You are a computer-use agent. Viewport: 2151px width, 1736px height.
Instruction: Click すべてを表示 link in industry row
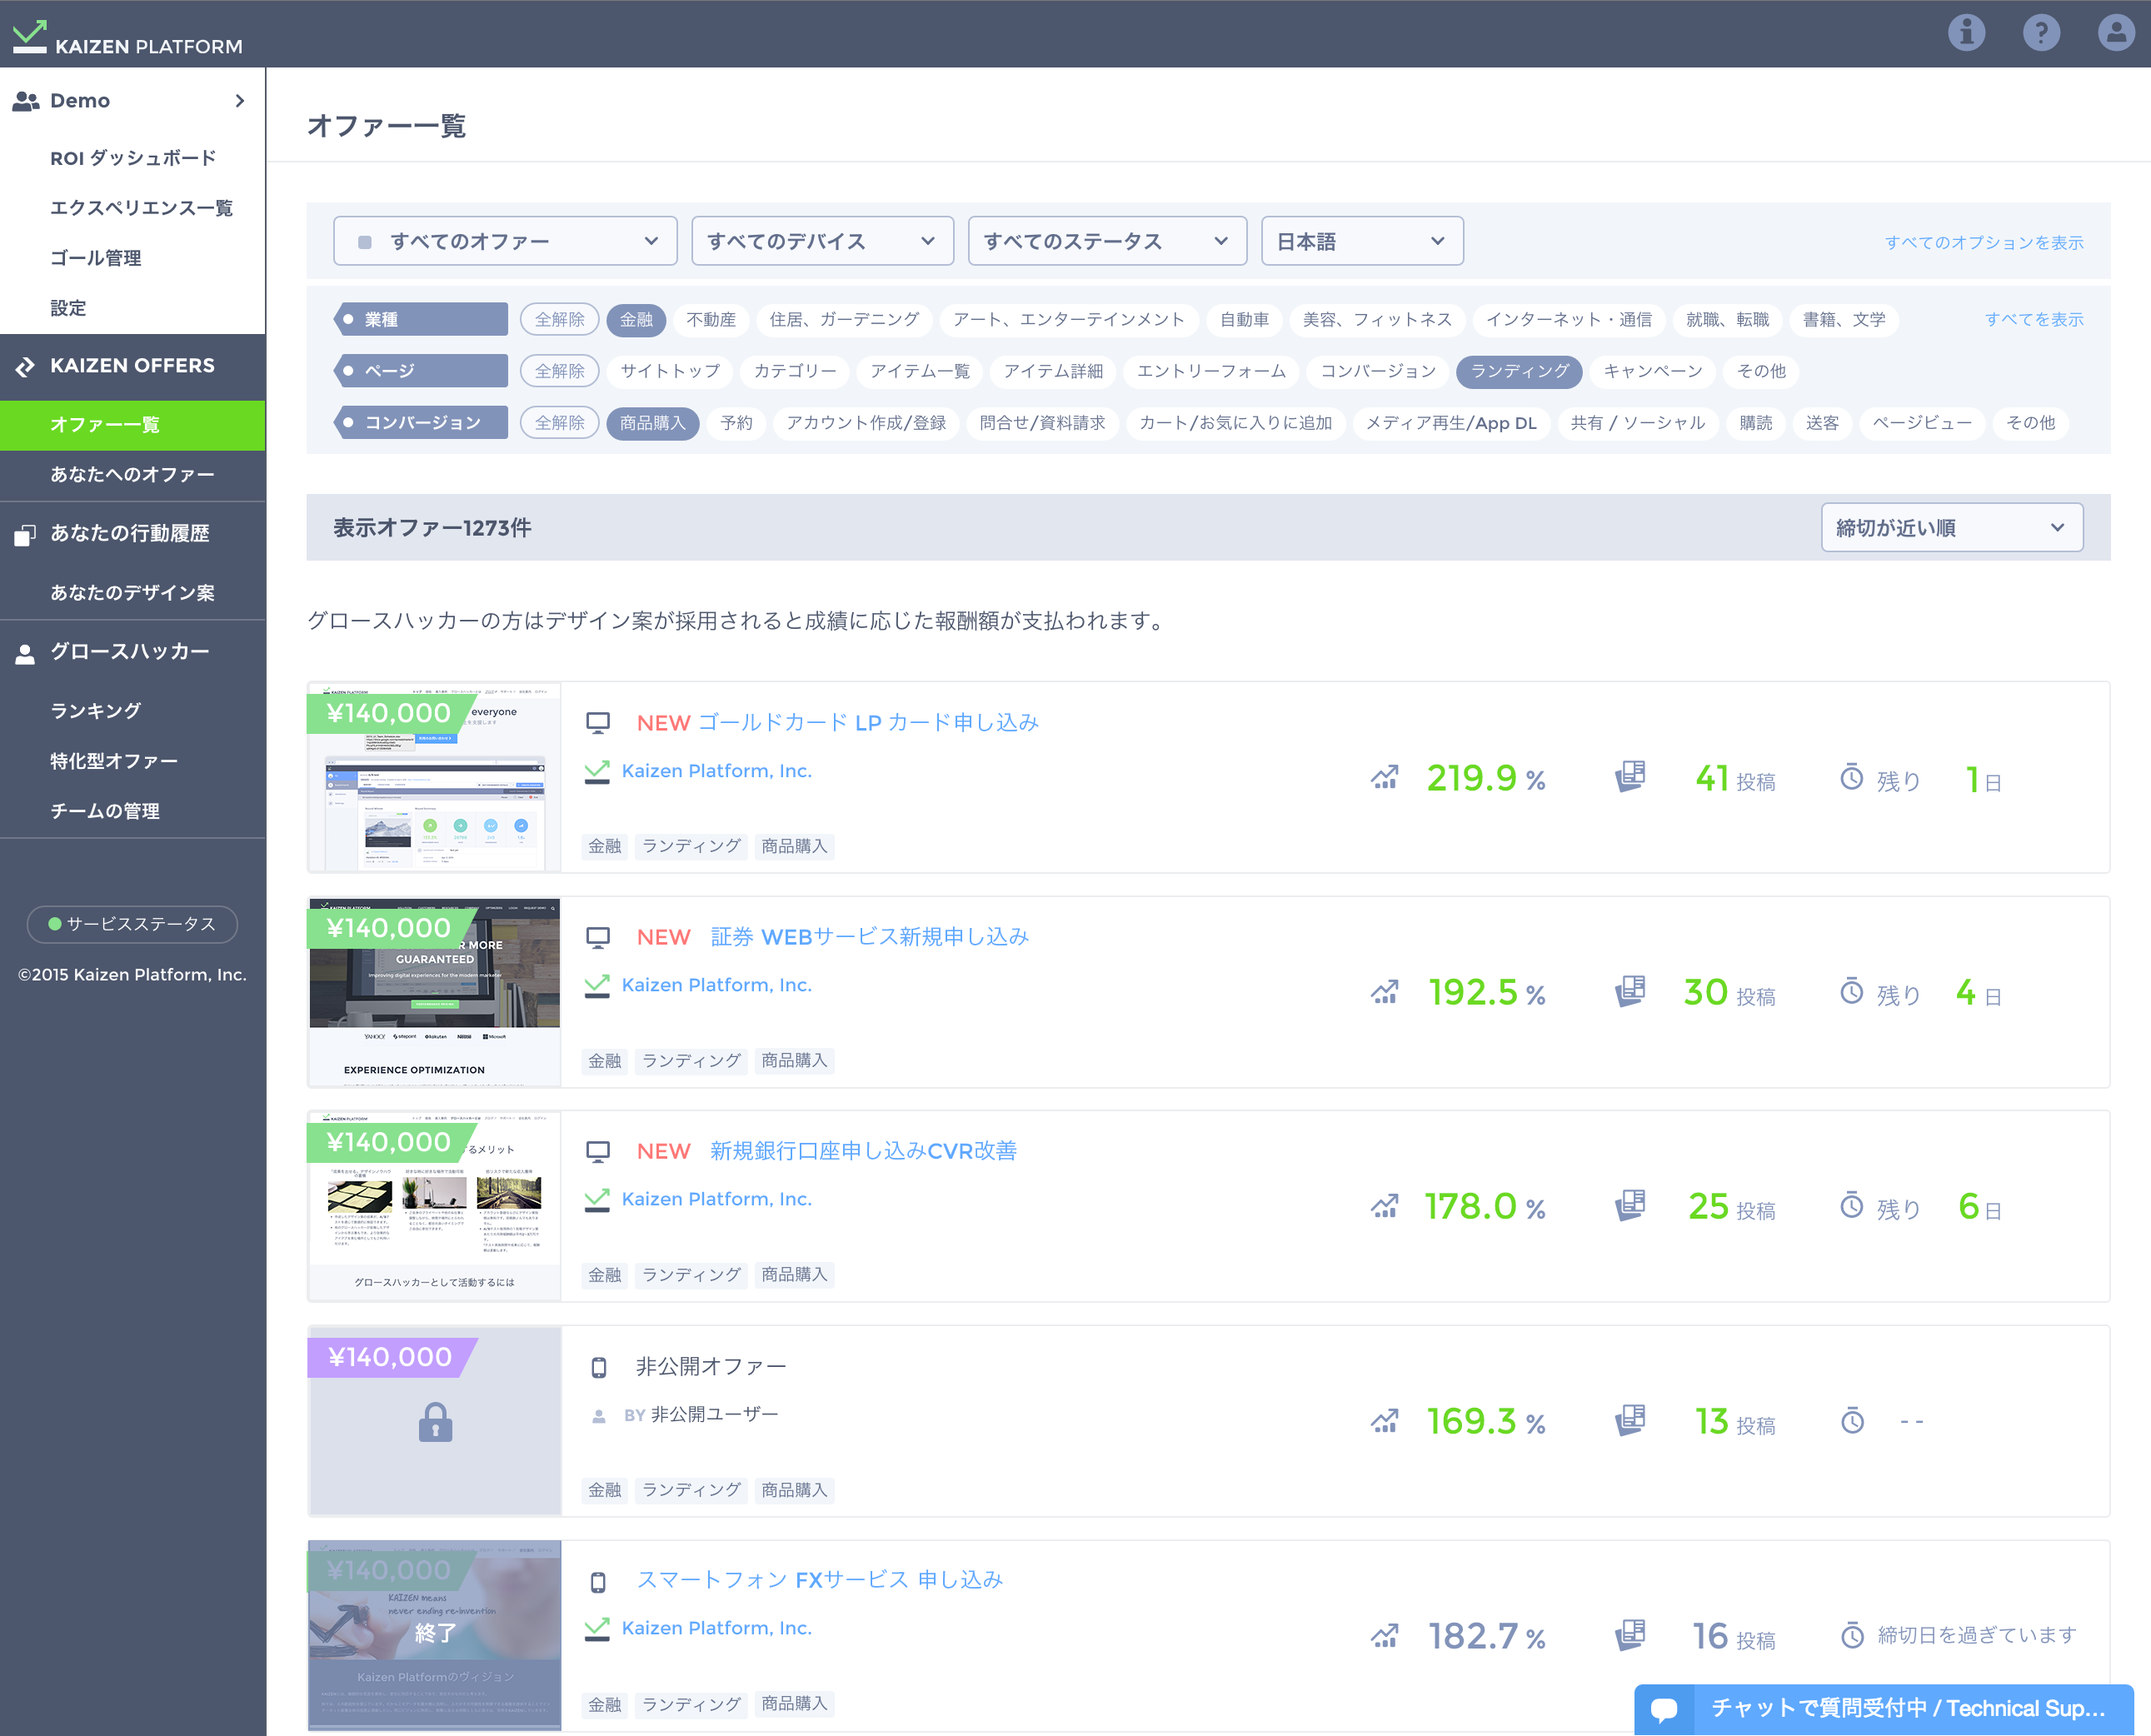[2034, 320]
